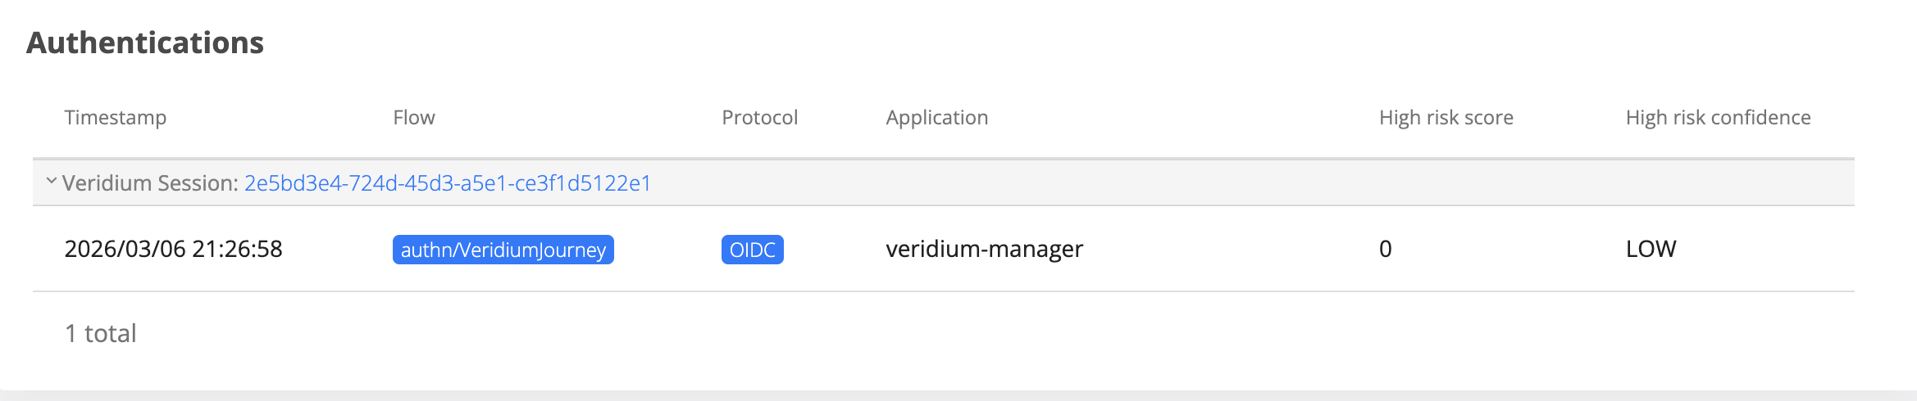1917x401 pixels.
Task: Open session link 2e5bd3e4-724d-45d3-a5e1-ce3f1d5122e1
Action: click(448, 182)
